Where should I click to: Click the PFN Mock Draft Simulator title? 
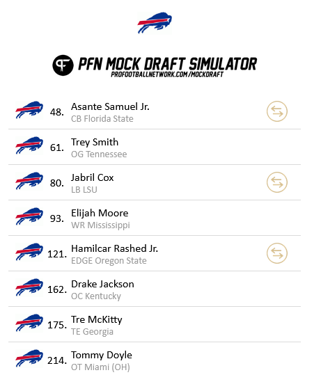coord(168,64)
